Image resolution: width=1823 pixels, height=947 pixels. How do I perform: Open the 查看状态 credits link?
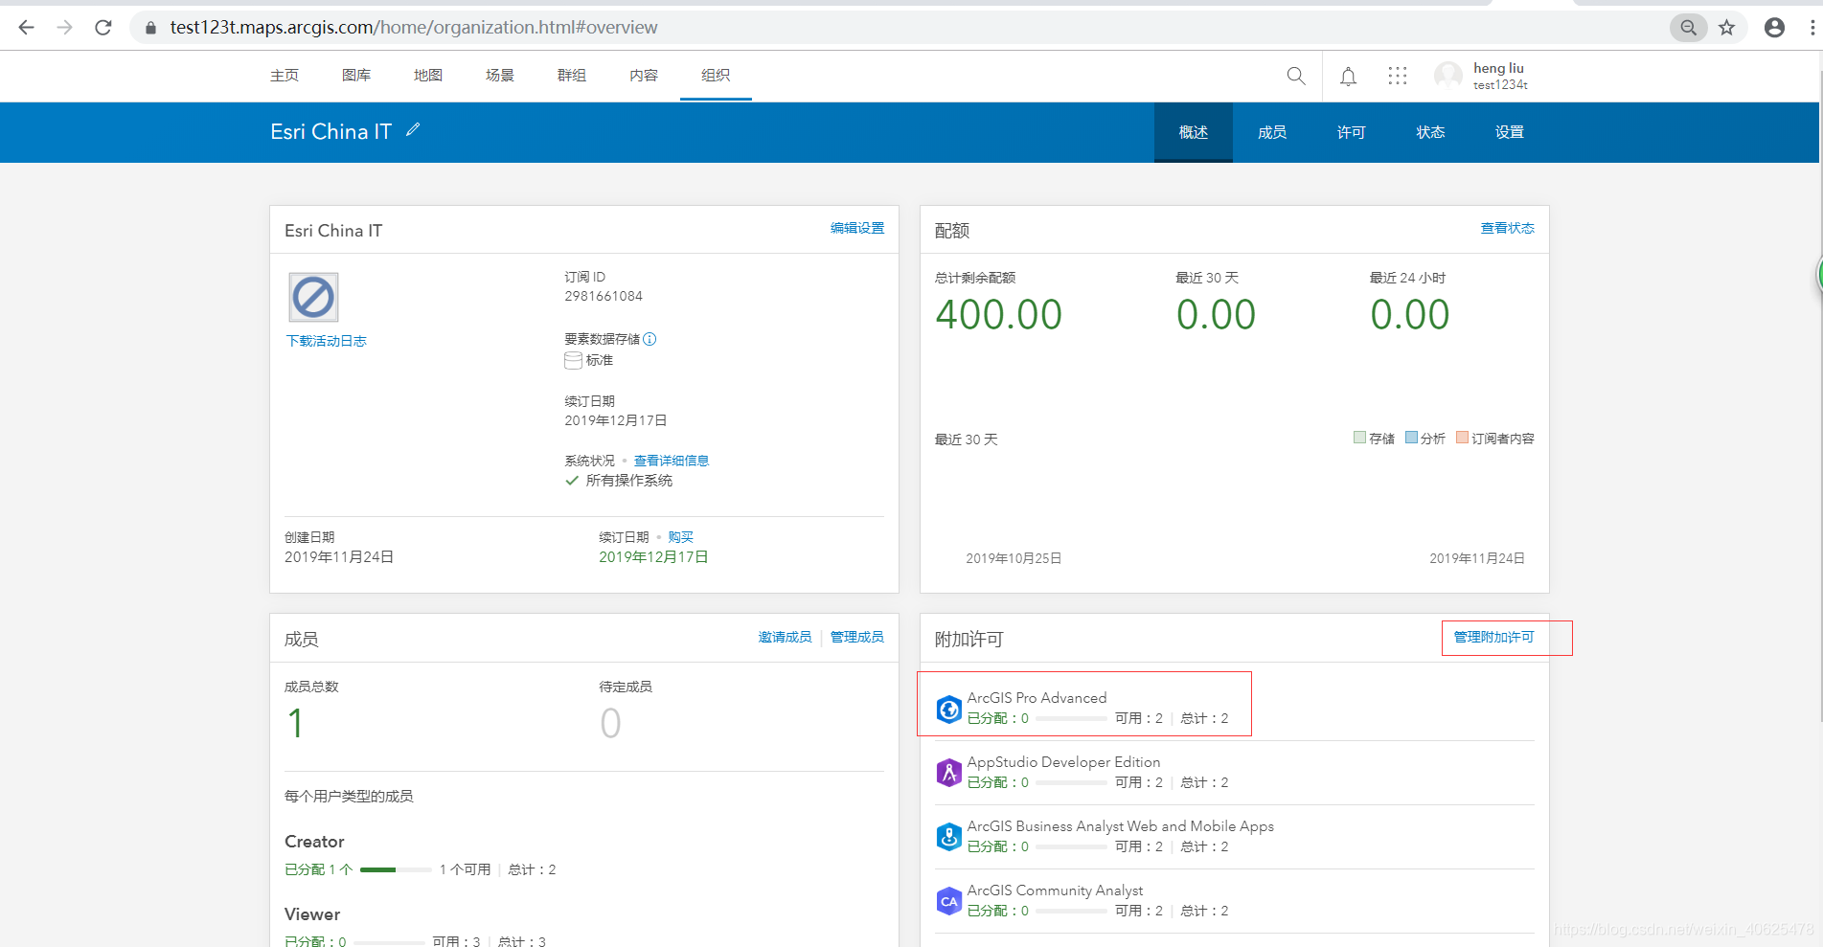[x=1508, y=228]
